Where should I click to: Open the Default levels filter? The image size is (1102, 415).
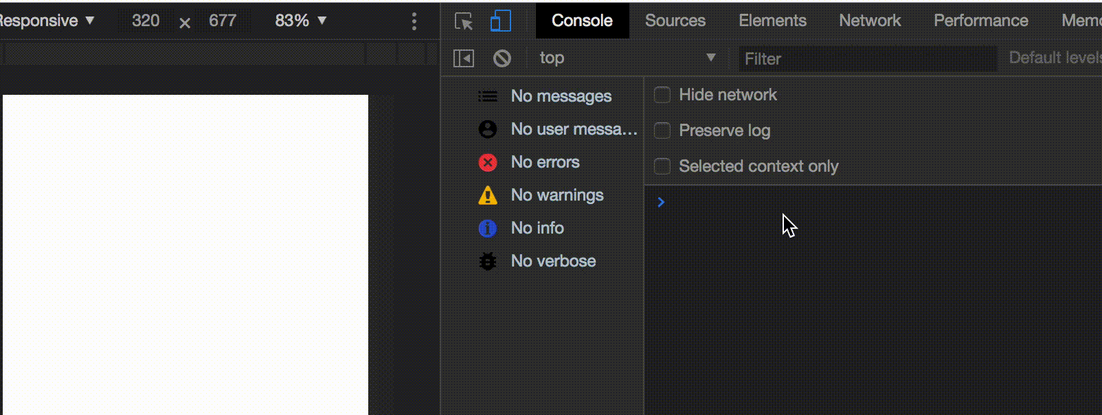[1055, 58]
